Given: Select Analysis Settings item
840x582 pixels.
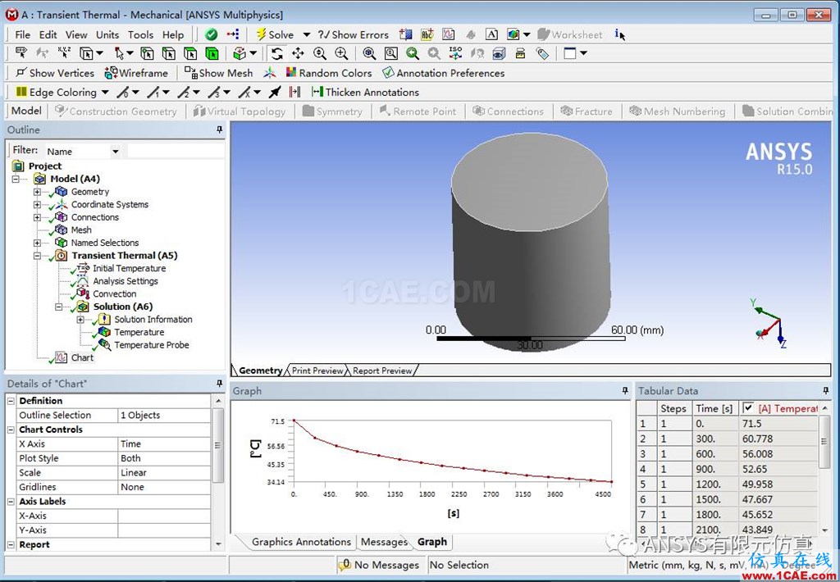Looking at the screenshot, I should (x=126, y=281).
